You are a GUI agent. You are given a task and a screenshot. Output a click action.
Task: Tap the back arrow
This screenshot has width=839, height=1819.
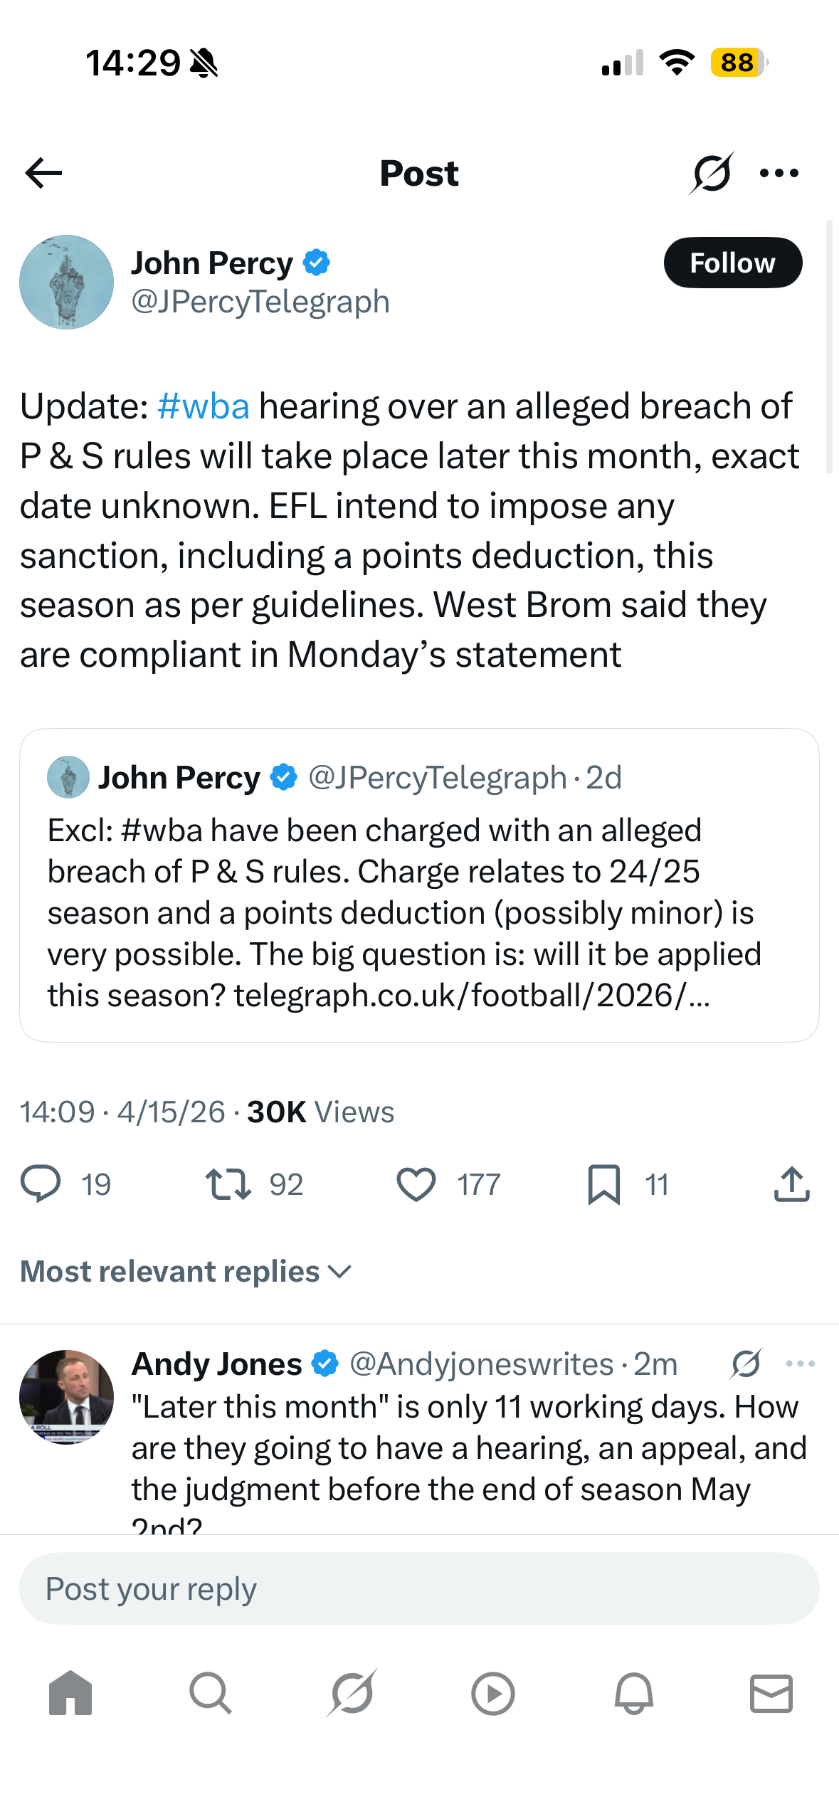point(43,173)
